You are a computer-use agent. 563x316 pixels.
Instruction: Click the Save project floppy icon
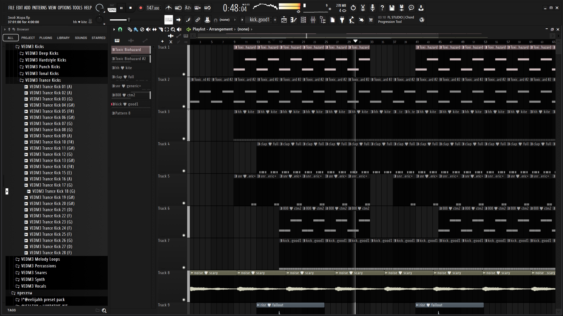(392, 8)
